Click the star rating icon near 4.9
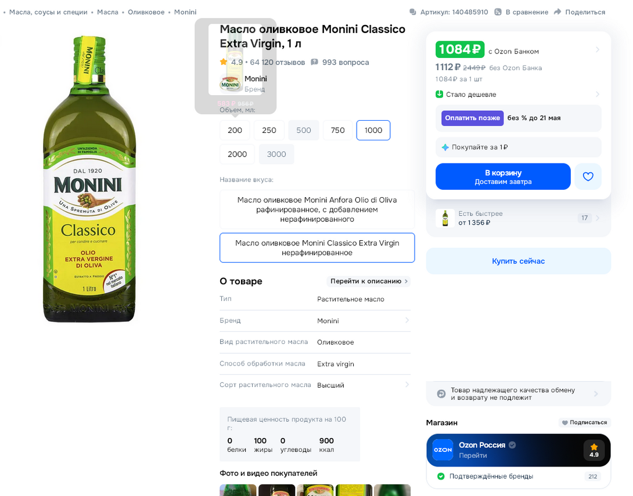The image size is (633, 496). pos(224,62)
